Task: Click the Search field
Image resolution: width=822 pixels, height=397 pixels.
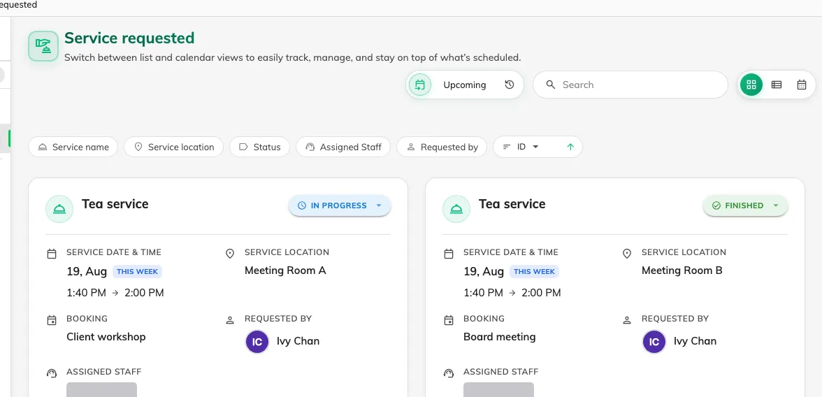Action: pyautogui.click(x=630, y=85)
